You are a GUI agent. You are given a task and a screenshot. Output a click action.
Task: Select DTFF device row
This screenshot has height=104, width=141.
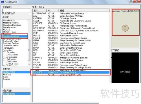(x=71, y=26)
